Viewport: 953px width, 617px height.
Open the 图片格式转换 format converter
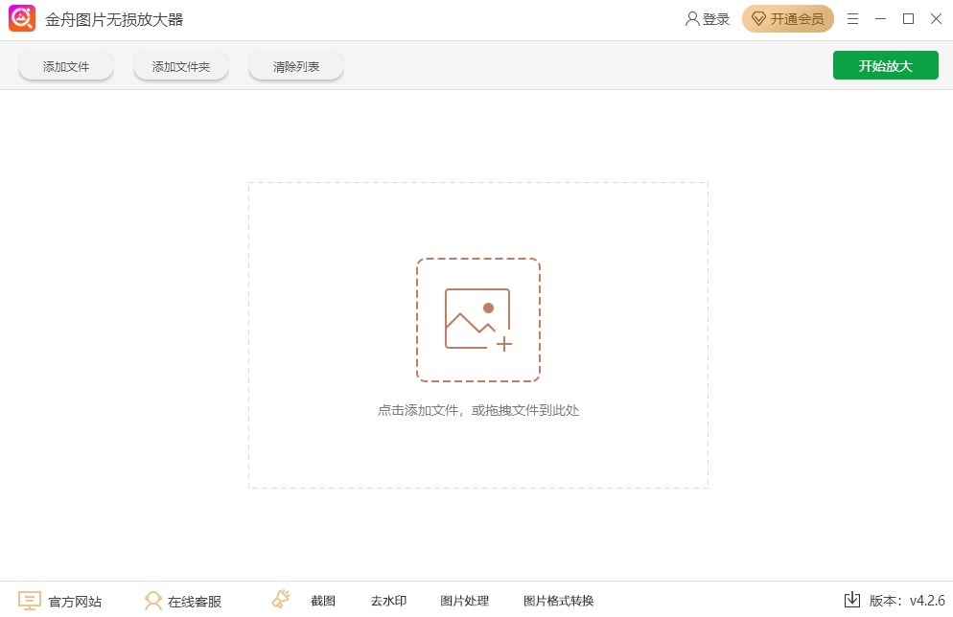click(557, 600)
